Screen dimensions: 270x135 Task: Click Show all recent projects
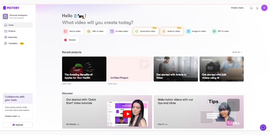point(237,52)
